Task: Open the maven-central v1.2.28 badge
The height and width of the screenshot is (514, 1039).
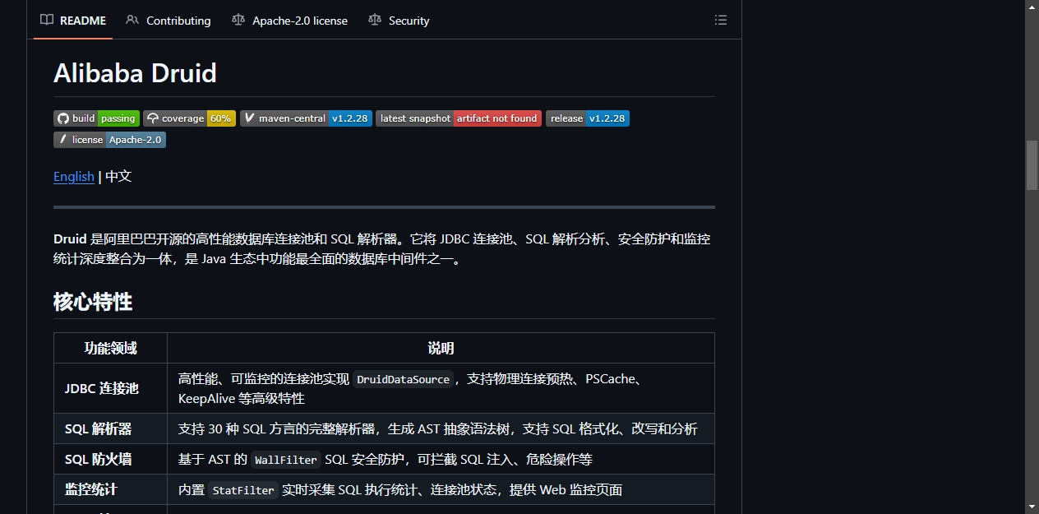Action: pyautogui.click(x=306, y=118)
